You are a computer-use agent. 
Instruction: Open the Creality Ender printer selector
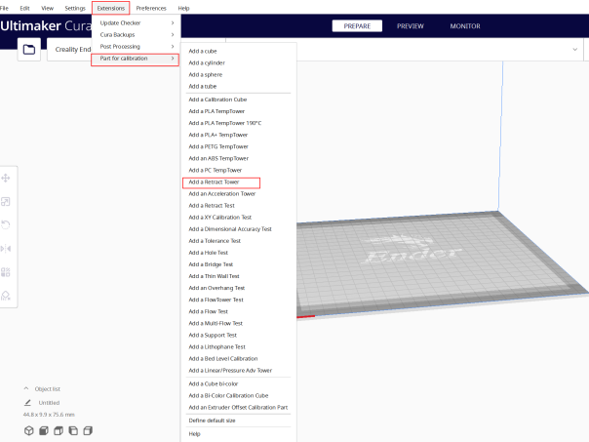[x=73, y=49]
